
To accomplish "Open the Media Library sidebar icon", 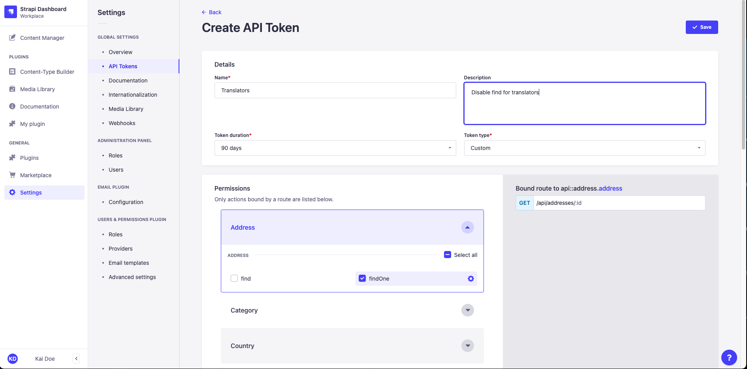I will click(12, 89).
